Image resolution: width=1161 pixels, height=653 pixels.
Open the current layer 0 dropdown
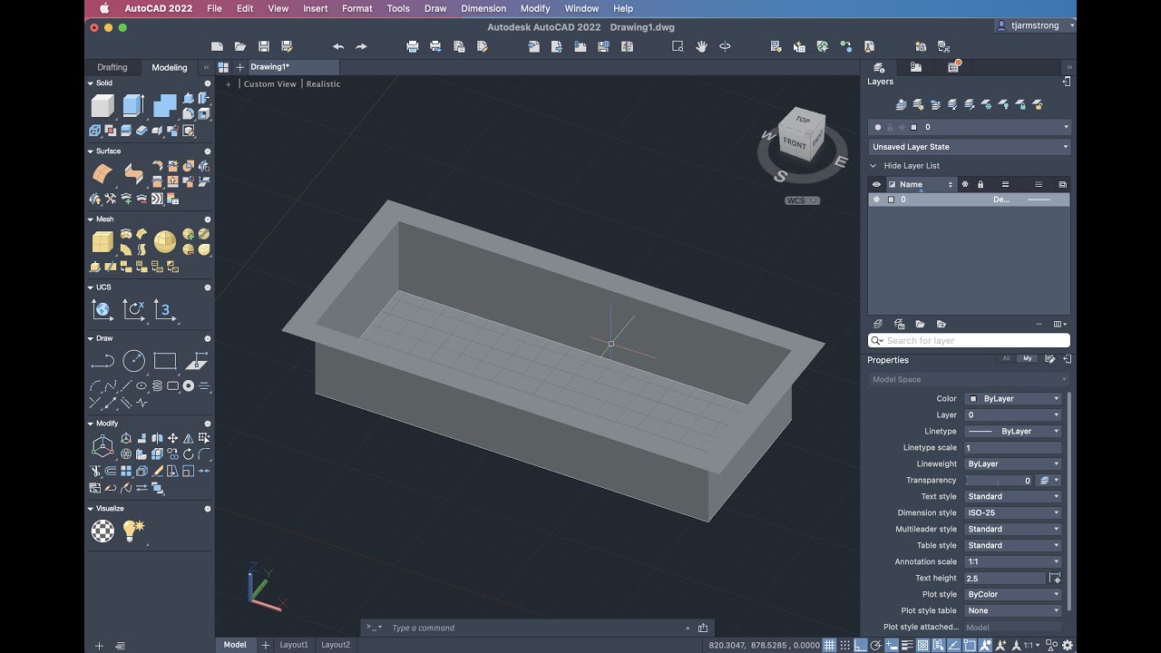point(970,127)
